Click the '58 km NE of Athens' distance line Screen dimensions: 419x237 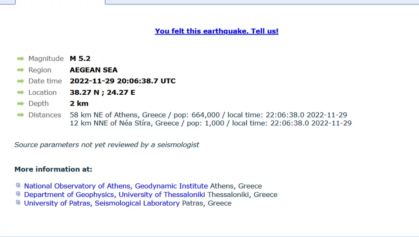point(208,115)
